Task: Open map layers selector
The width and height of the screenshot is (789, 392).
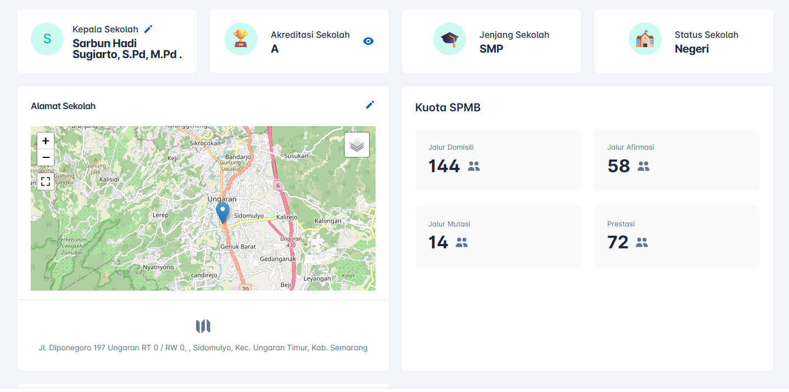Action: click(357, 145)
